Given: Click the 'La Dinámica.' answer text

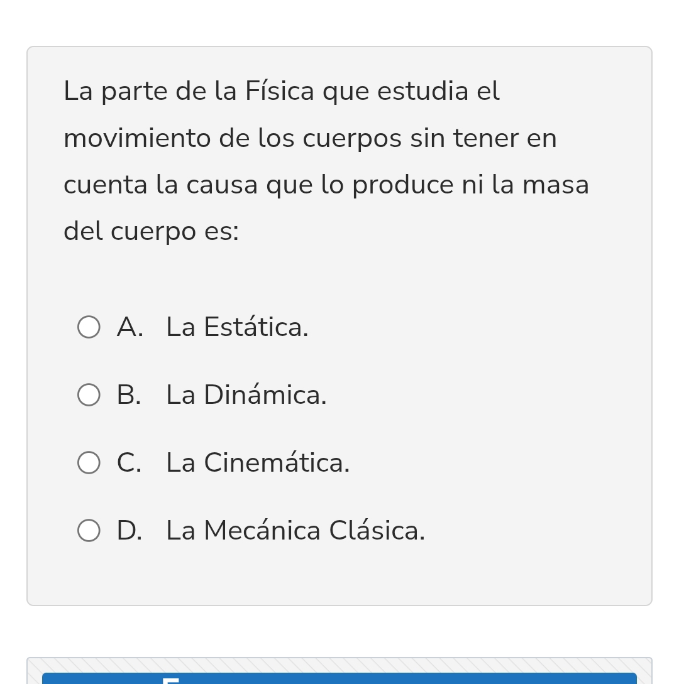Looking at the screenshot, I should point(246,396).
